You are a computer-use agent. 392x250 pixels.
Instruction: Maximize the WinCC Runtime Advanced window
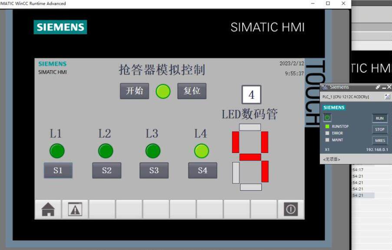coord(328,3)
